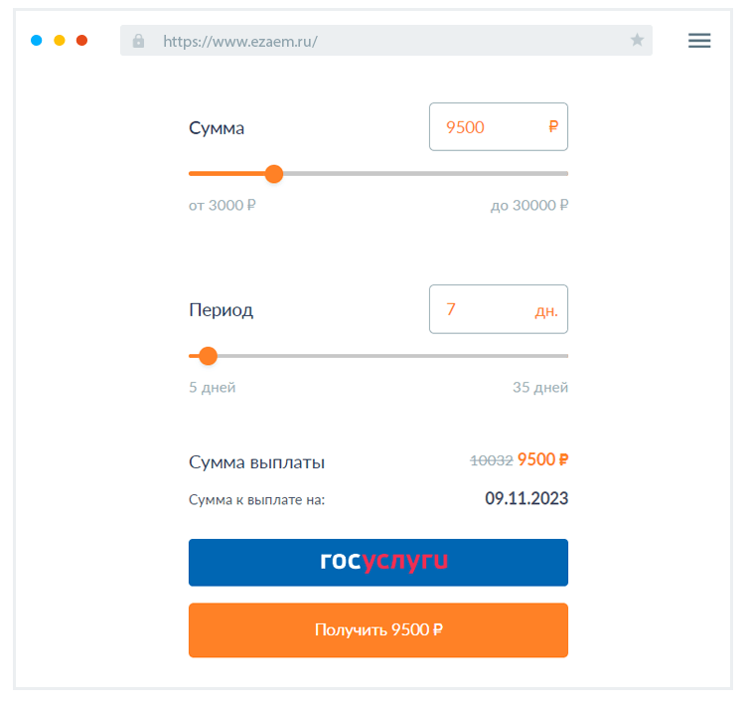The height and width of the screenshot is (705, 746).
Task: Bookmark page with star icon
Action: tap(637, 41)
